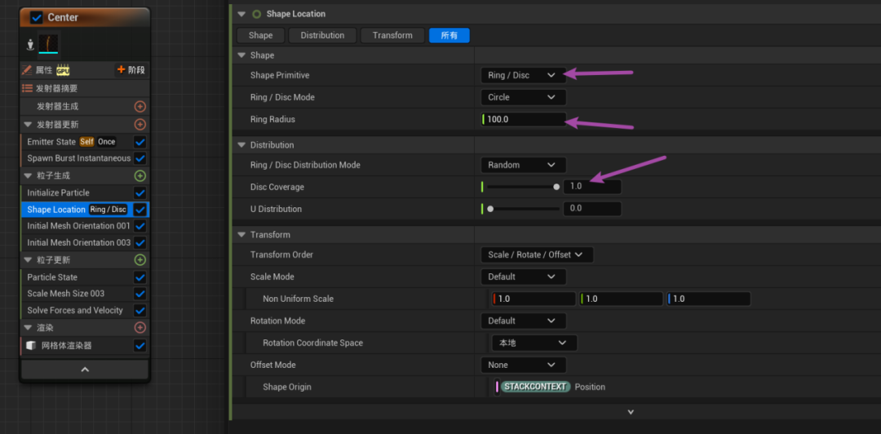Collapse the Transform section
Image resolution: width=881 pixels, height=434 pixels.
[x=241, y=234]
